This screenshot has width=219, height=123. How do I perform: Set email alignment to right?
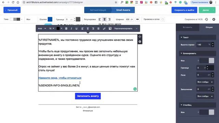(109, 19)
